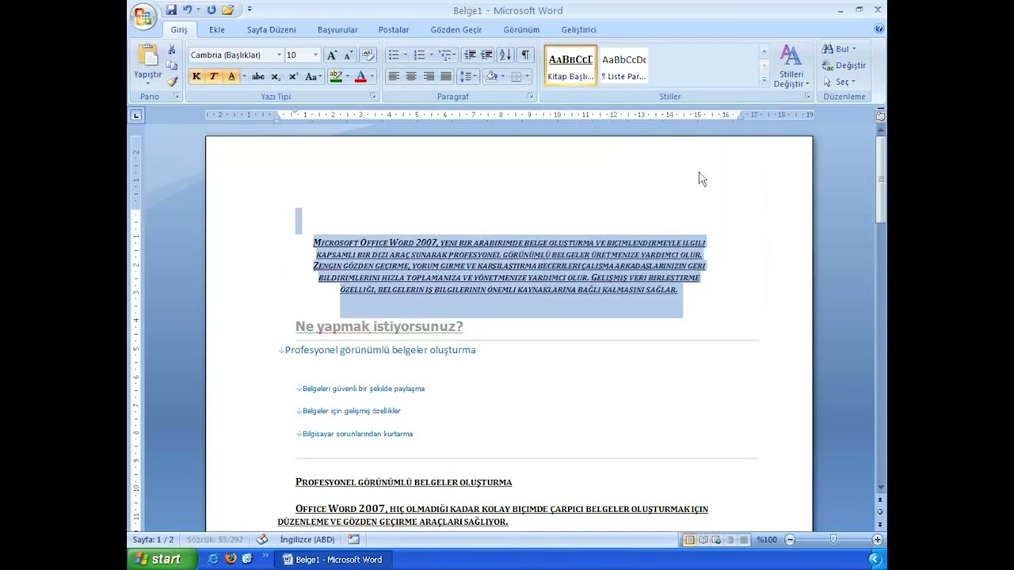This screenshot has width=1014, height=570.
Task: Open highlight color dropdown arrow
Action: tap(348, 77)
